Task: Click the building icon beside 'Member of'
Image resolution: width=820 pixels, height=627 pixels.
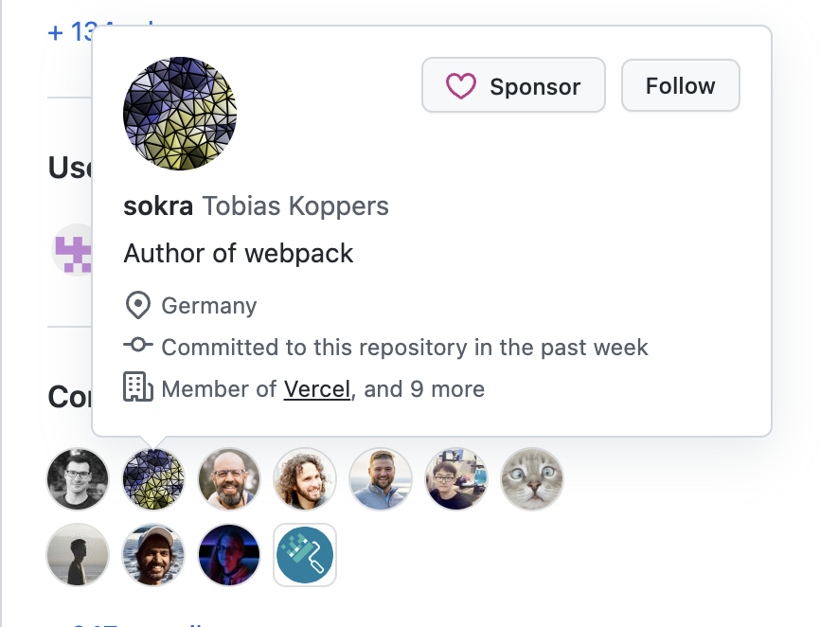Action: click(x=138, y=387)
